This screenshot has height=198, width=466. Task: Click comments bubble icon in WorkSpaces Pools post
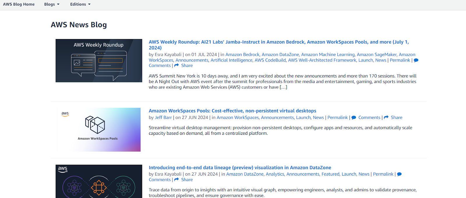(x=354, y=118)
